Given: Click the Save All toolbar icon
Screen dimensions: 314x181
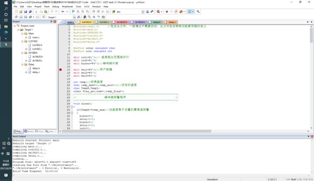Looking at the screenshot, I should coord(30,12).
